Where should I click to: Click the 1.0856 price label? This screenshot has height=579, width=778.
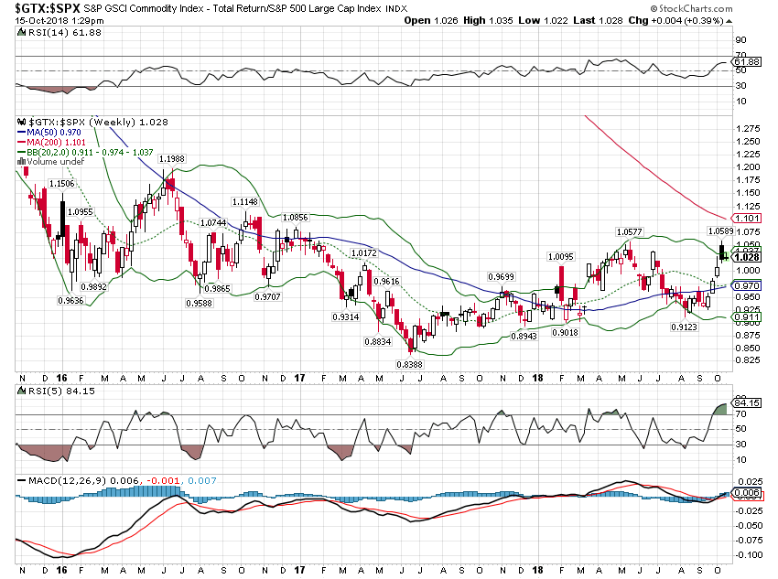click(296, 218)
